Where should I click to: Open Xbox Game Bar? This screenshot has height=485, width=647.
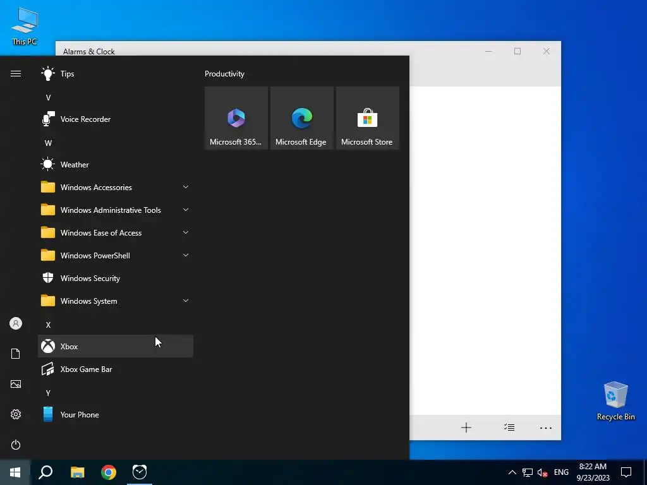(x=116, y=369)
